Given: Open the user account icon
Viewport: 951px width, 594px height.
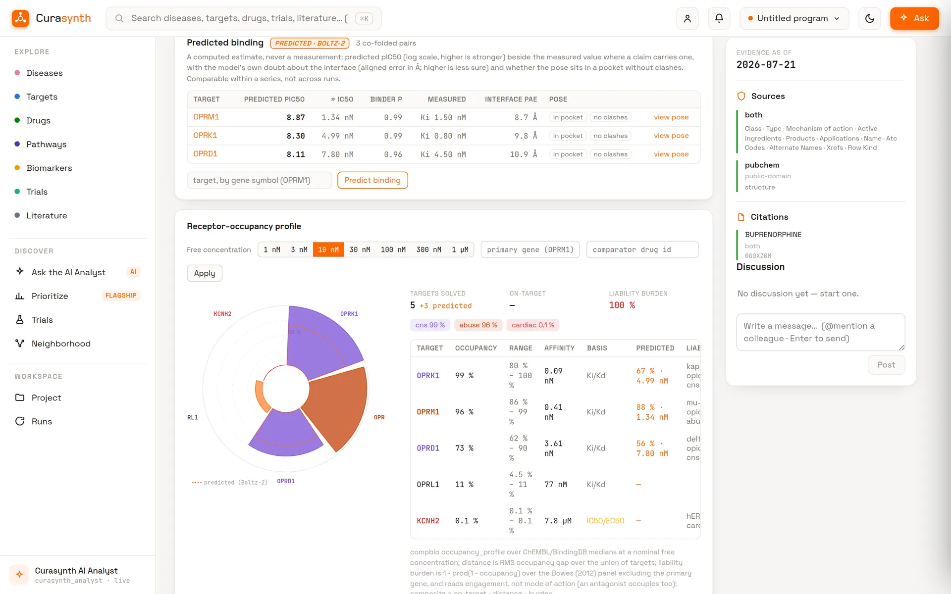Looking at the screenshot, I should 687,18.
